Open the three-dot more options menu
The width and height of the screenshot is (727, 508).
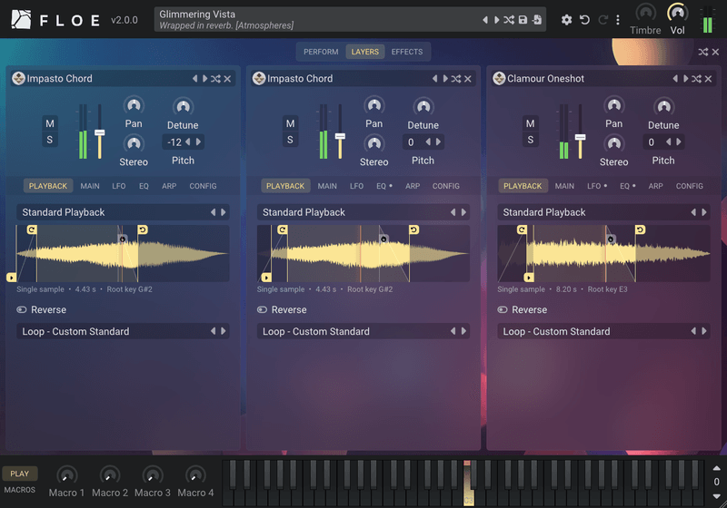tap(618, 20)
